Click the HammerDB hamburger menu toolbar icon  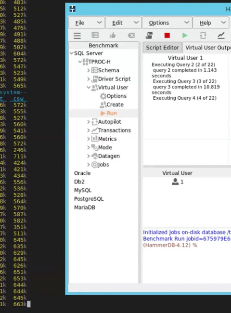pos(77,36)
